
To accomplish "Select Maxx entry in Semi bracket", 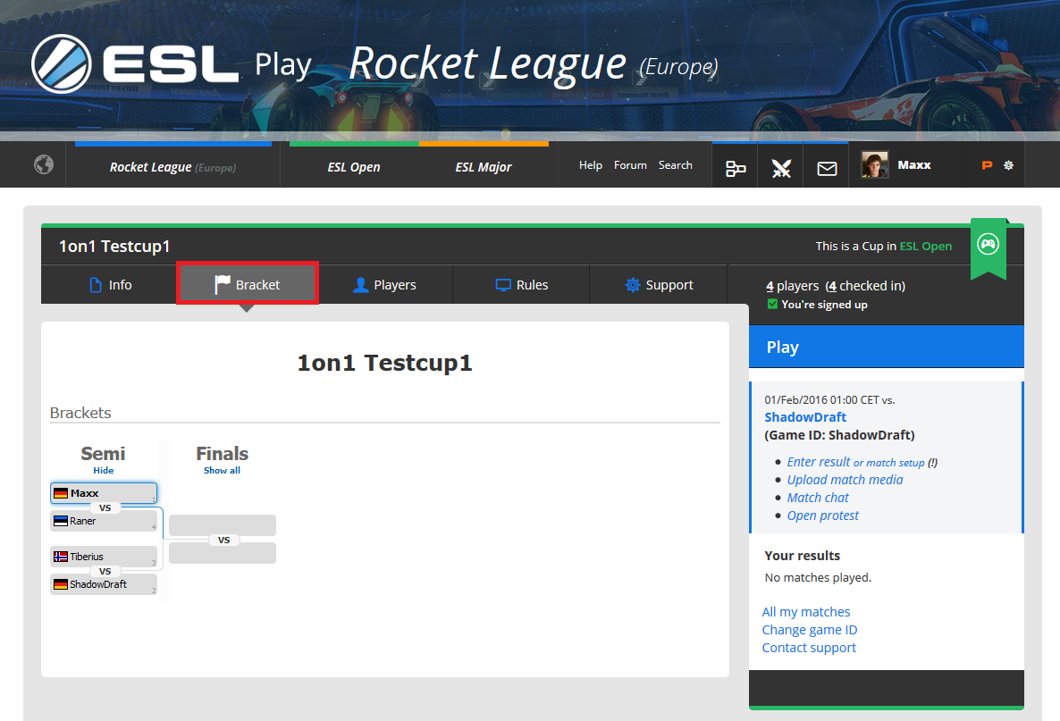I will pyautogui.click(x=104, y=493).
